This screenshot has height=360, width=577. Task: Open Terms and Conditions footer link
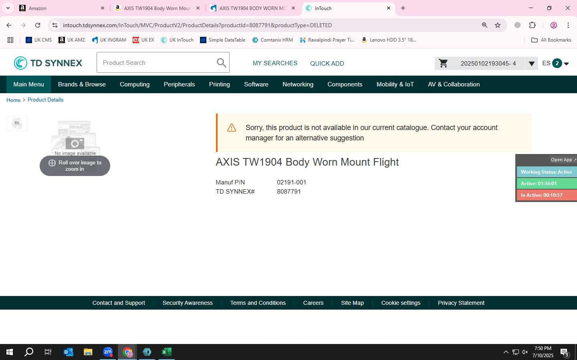(x=258, y=303)
